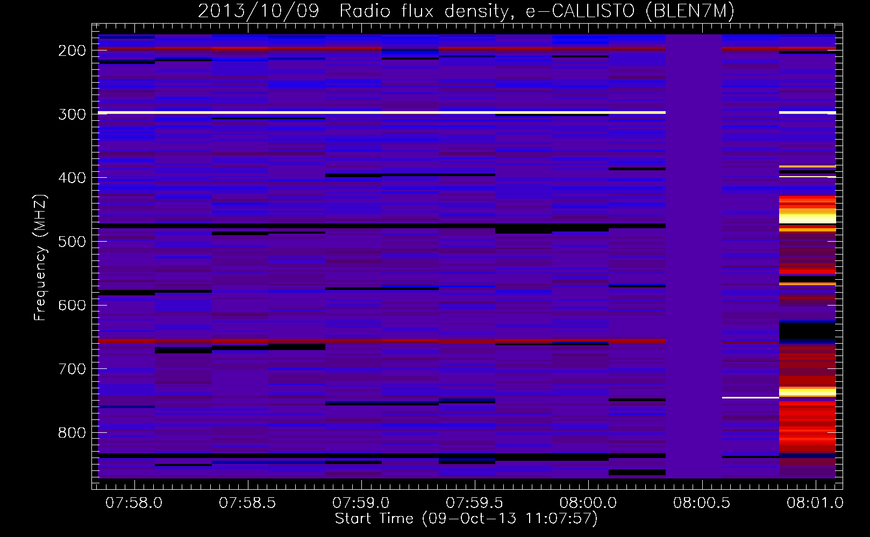
Task: Click the 07:59.0 time tick label
Action: coord(361,503)
